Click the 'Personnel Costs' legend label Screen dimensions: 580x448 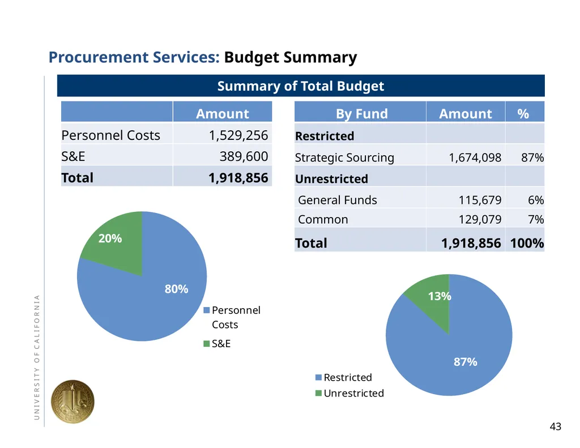(x=236, y=317)
